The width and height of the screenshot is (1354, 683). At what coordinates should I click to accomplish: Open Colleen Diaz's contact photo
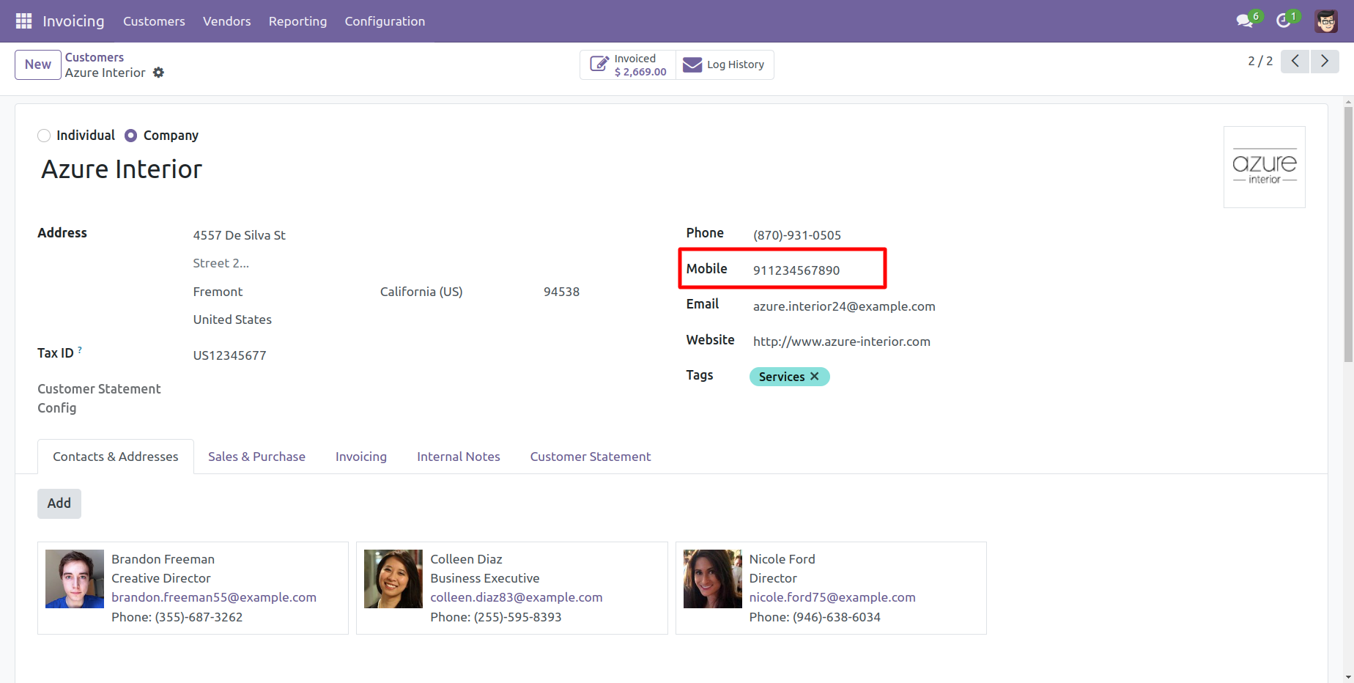click(x=393, y=579)
